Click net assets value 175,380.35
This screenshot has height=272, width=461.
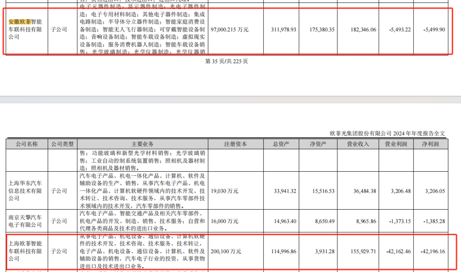pos(322,29)
